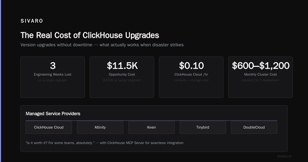308x162 pixels.
Task: Click the Managed Service Providers heading
Action: (53, 113)
